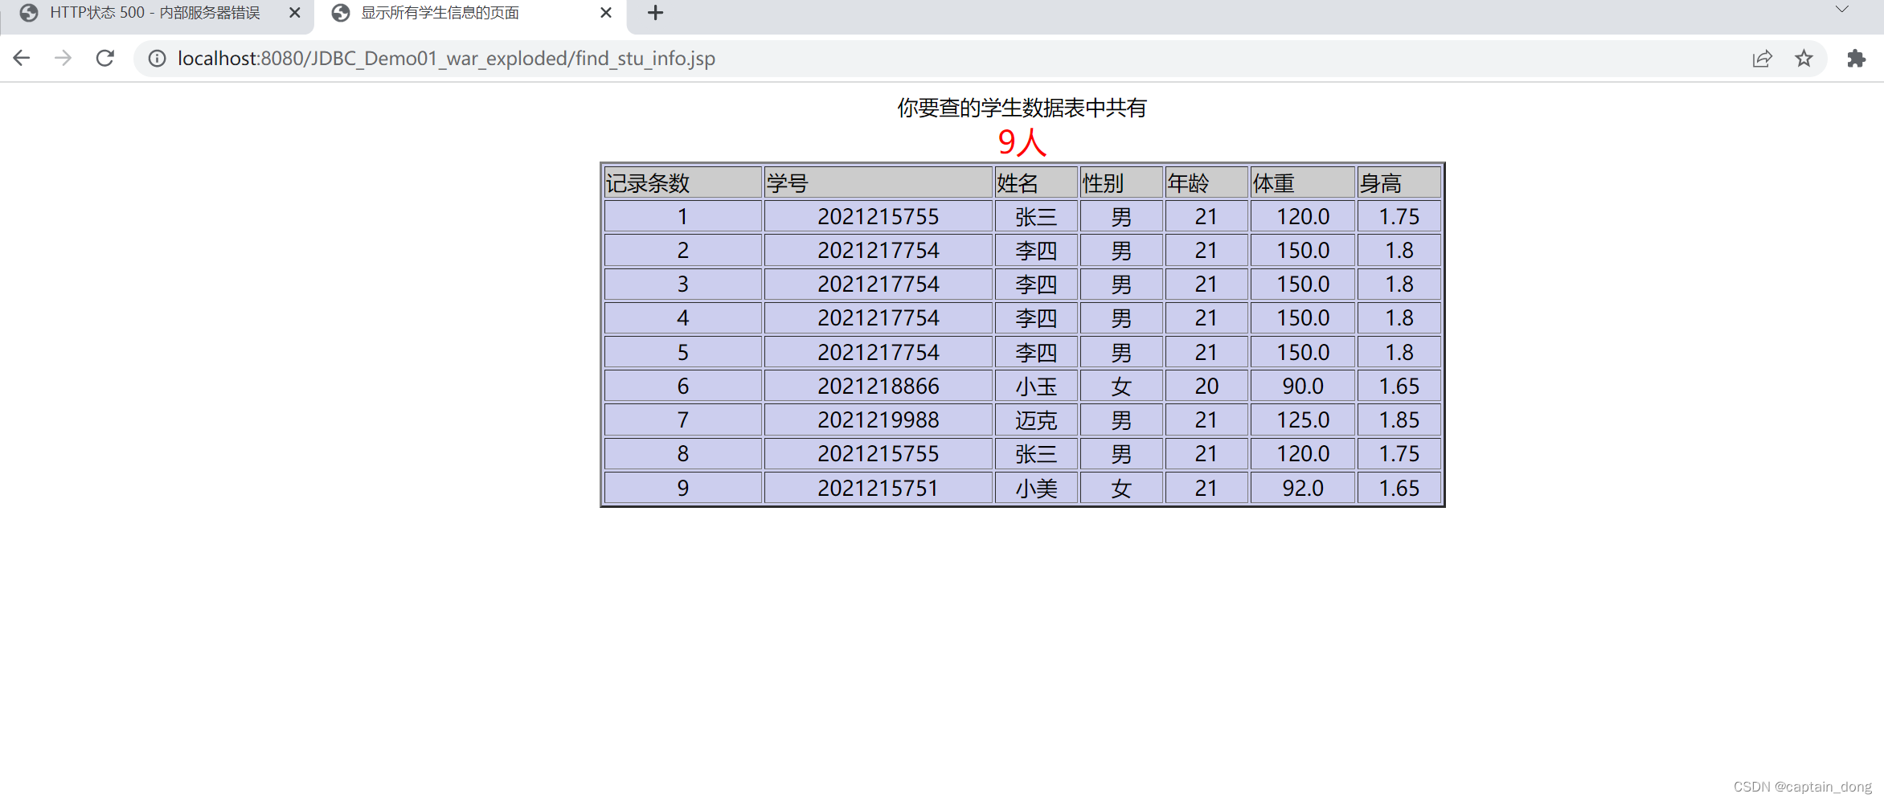The width and height of the screenshot is (1884, 802).
Task: Click the 学号 column header
Action: click(878, 182)
